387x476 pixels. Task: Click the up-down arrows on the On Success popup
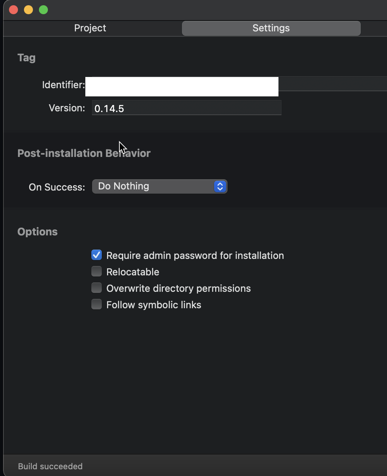point(220,186)
